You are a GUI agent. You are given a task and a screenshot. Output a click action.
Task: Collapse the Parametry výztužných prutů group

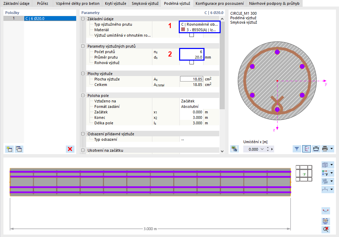click(x=83, y=46)
